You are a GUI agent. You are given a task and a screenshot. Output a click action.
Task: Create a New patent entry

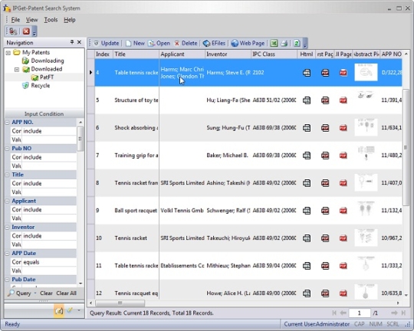(x=135, y=43)
